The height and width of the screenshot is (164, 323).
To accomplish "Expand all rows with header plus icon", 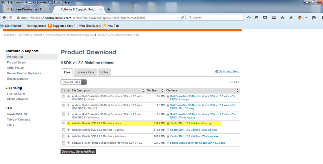I will click(x=69, y=90).
